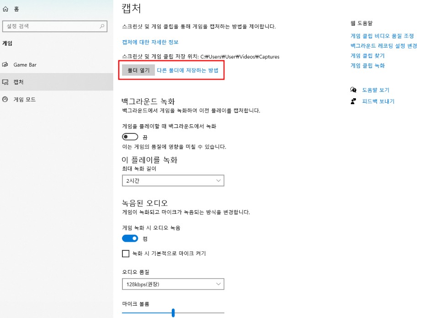Disable the 게임 녹화 시 오디오 녹음 toggle
423x318 pixels.
pyautogui.click(x=130, y=238)
